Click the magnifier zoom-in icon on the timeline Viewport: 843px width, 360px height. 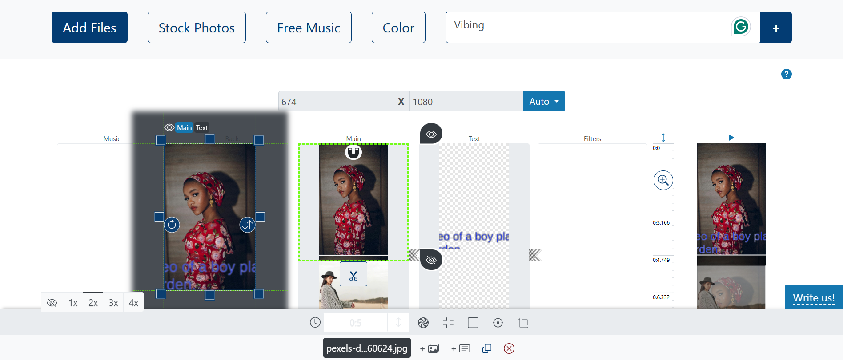tap(663, 180)
